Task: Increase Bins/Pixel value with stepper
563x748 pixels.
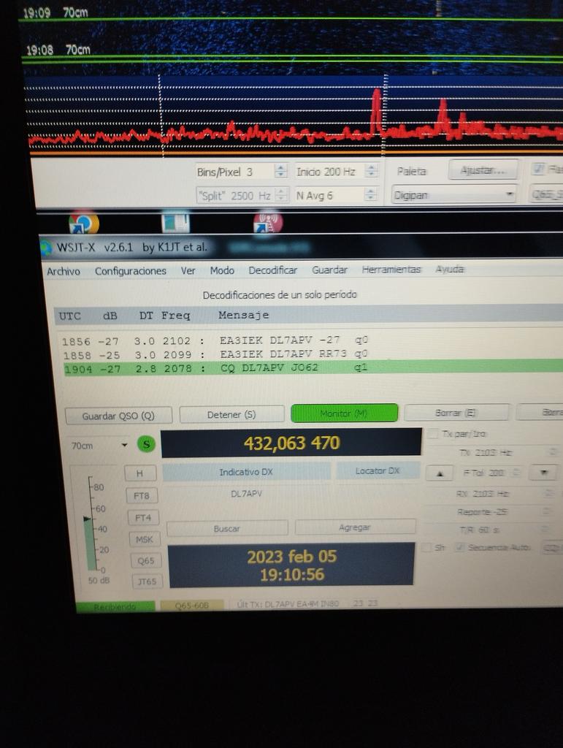Action: 281,167
